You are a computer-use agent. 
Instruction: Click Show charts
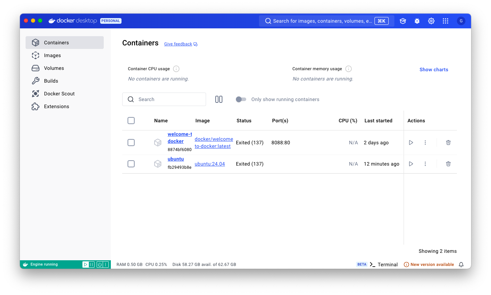[434, 69]
